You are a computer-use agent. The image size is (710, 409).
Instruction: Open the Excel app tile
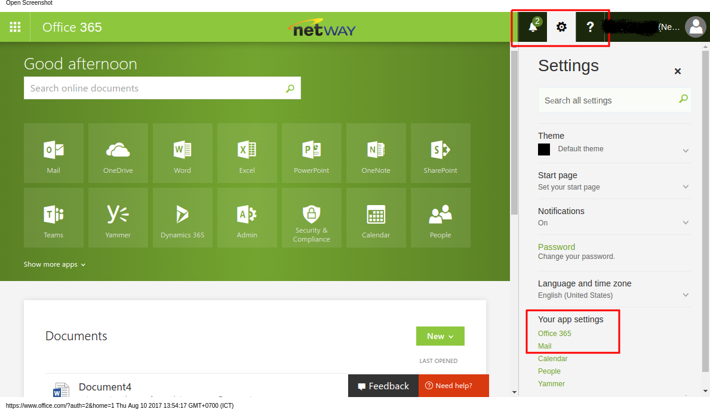pos(247,153)
